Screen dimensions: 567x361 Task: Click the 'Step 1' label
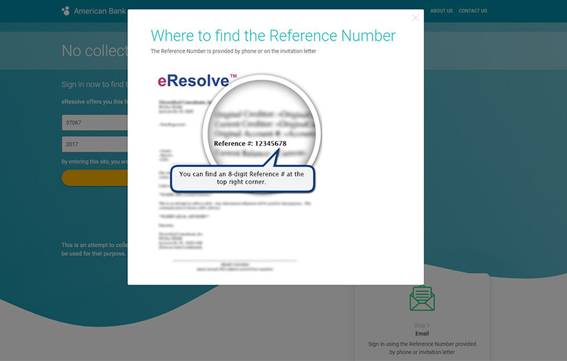coord(422,325)
